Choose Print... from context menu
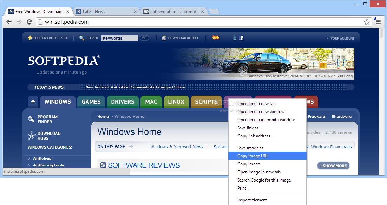 (x=267, y=188)
